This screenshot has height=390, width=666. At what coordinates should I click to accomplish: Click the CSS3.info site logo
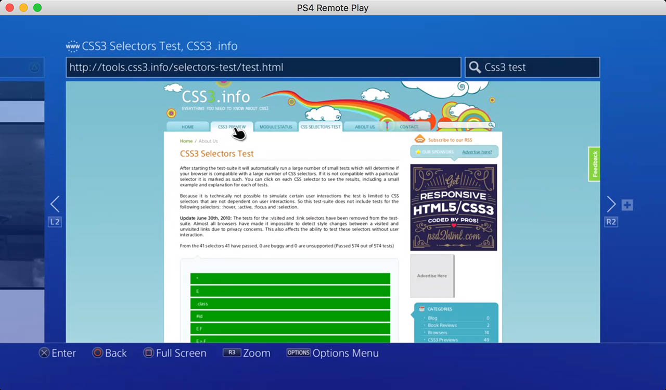tap(216, 97)
